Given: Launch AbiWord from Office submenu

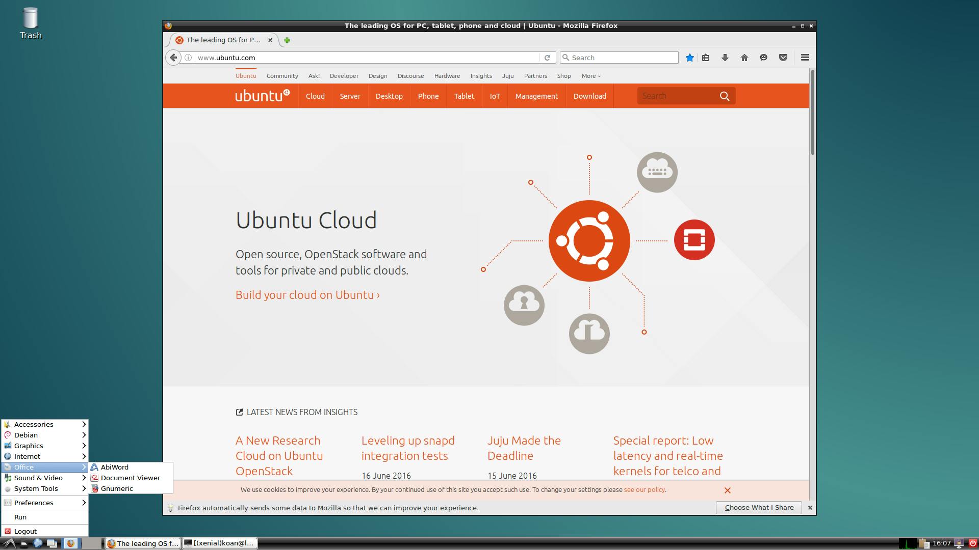Looking at the screenshot, I should (115, 467).
